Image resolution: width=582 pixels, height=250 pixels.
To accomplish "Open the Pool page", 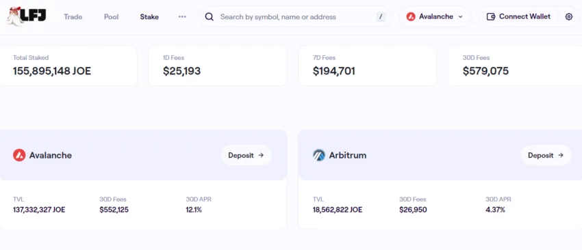I will click(112, 16).
